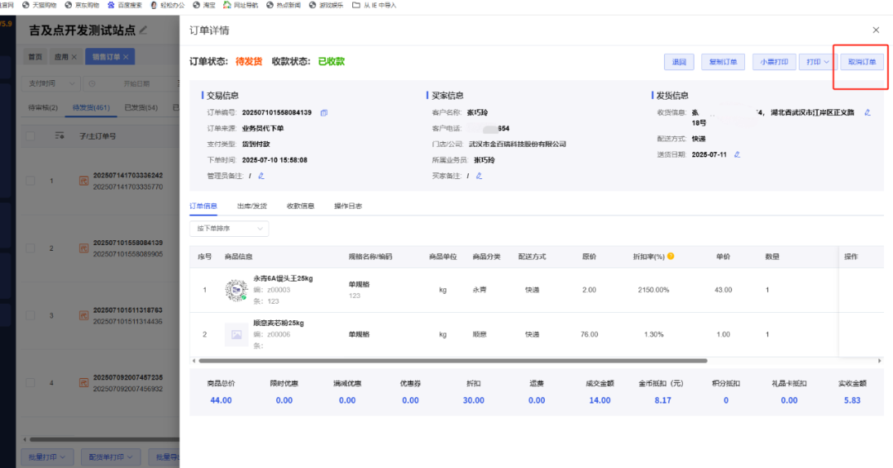Switch to the 操作日志 tab
This screenshot has height=468, width=893.
pos(348,206)
